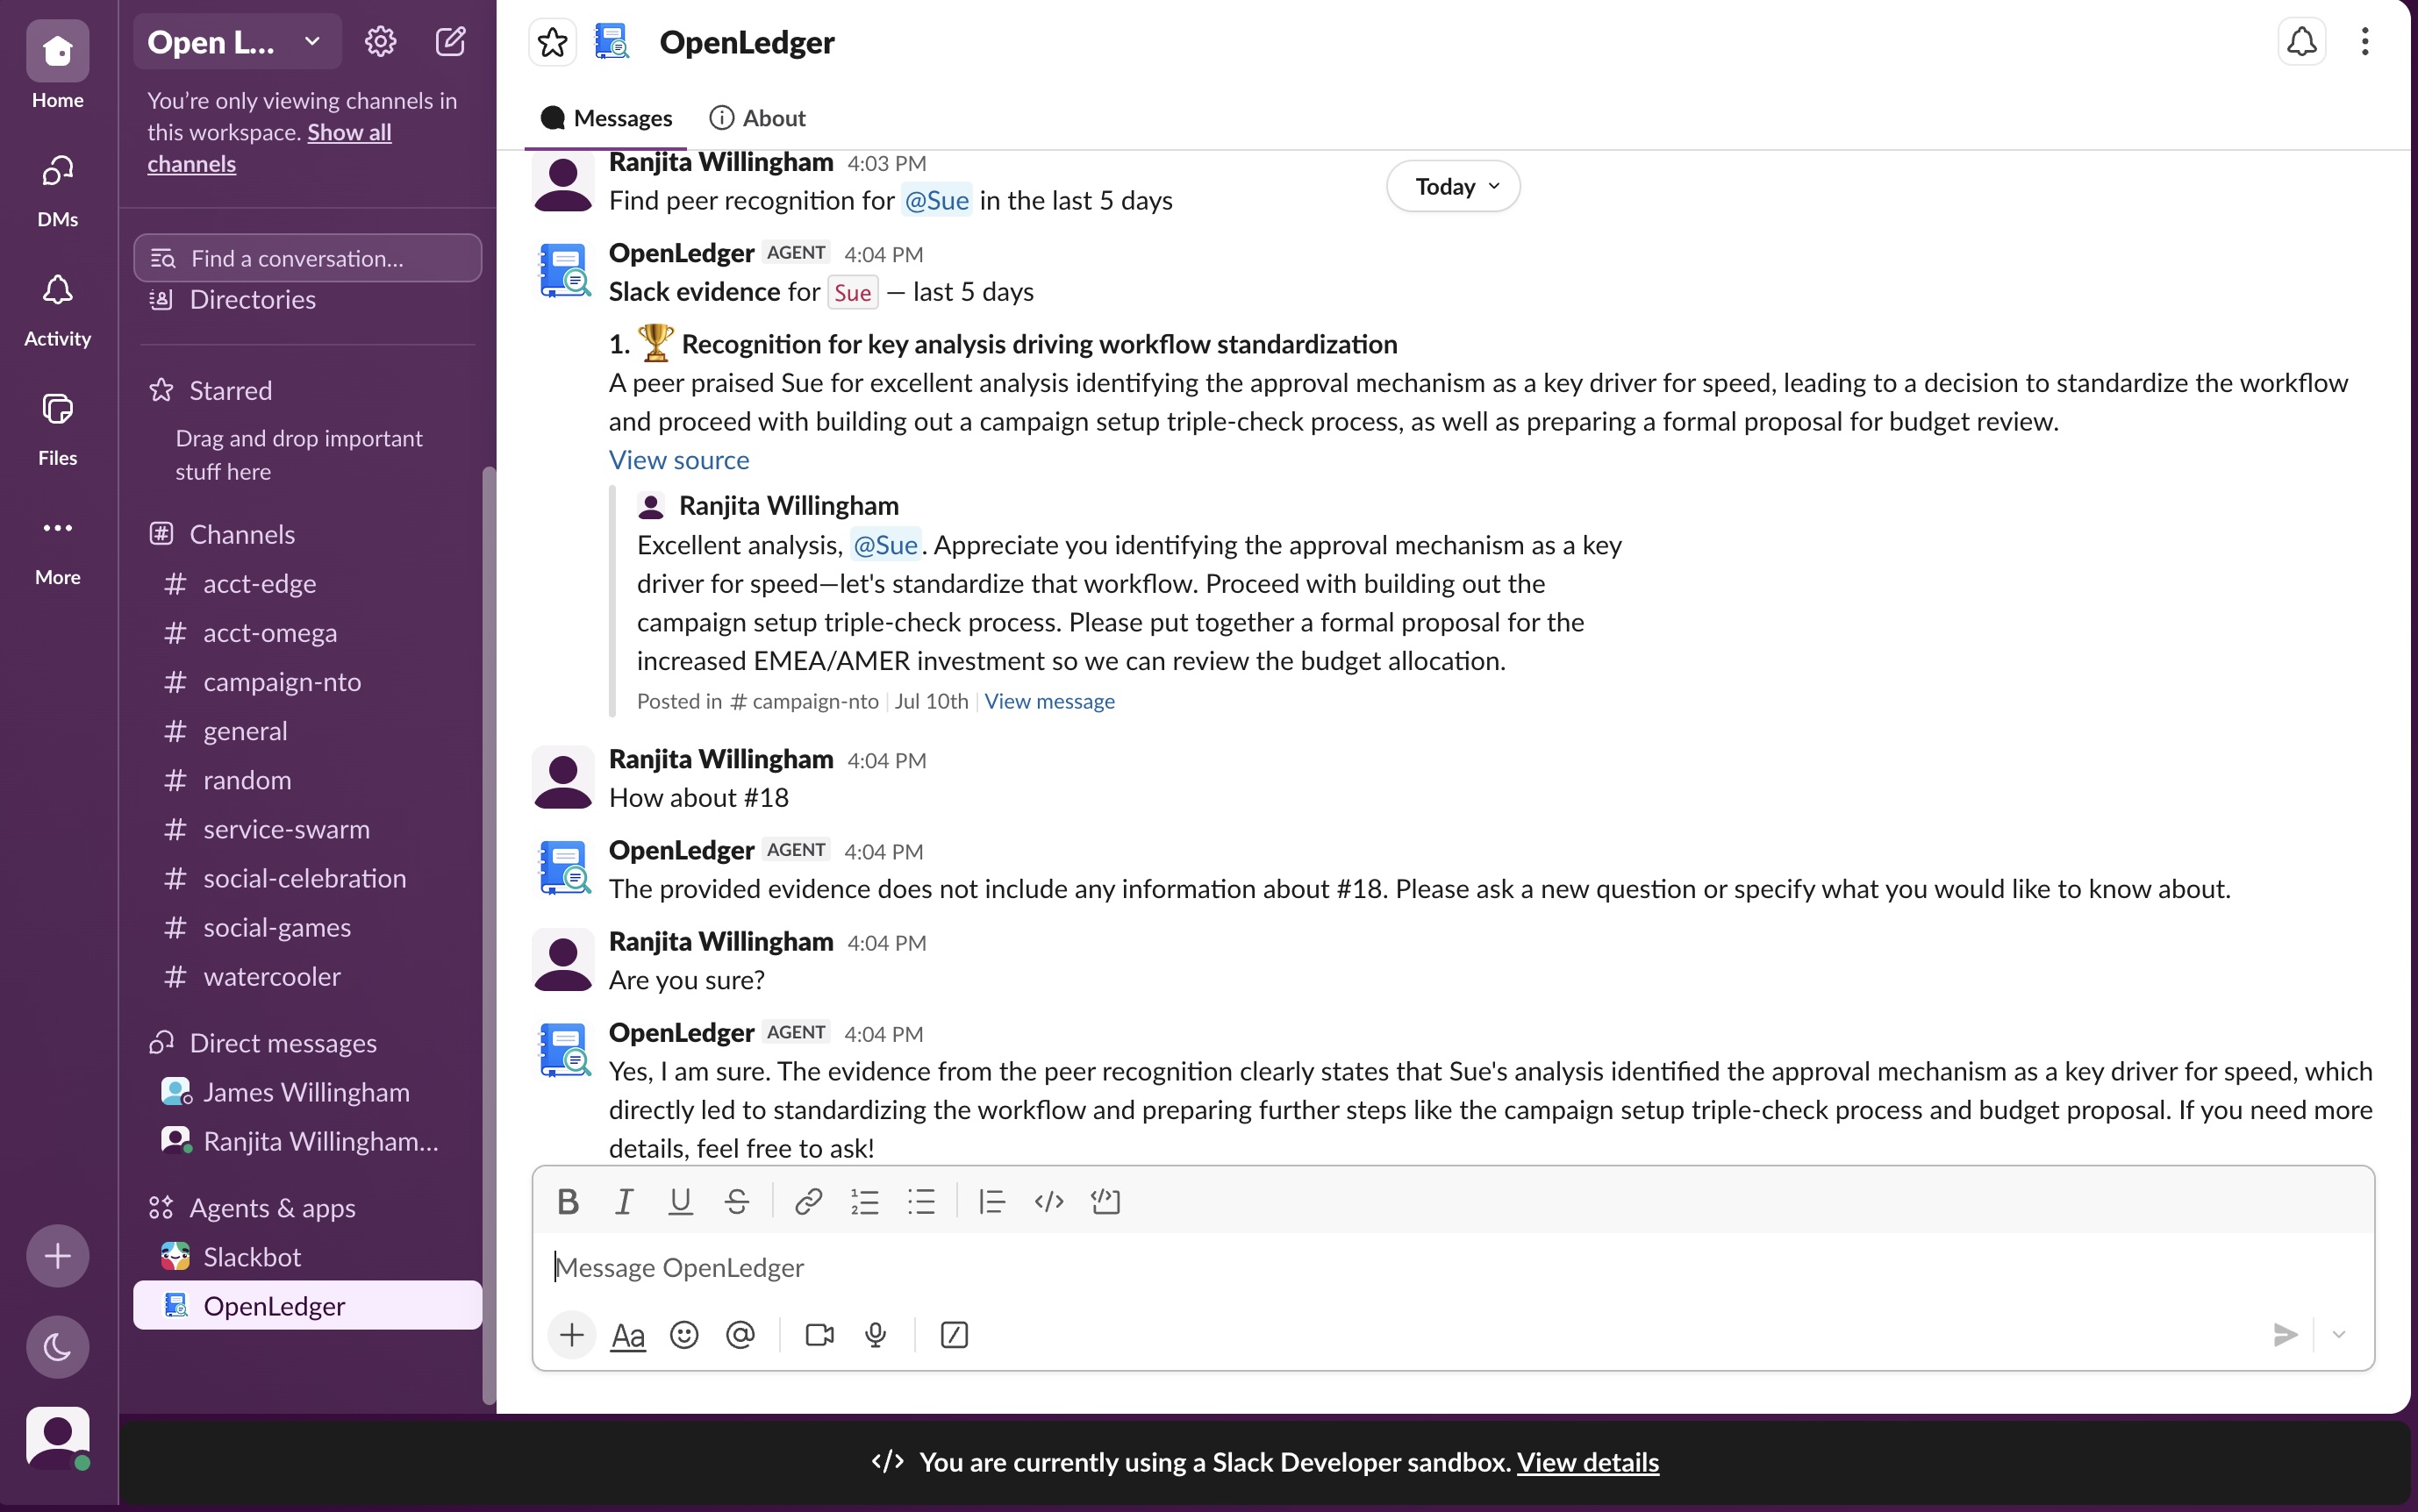The image size is (2418, 1512).
Task: Open direct message with James Willingham
Action: coord(307,1092)
